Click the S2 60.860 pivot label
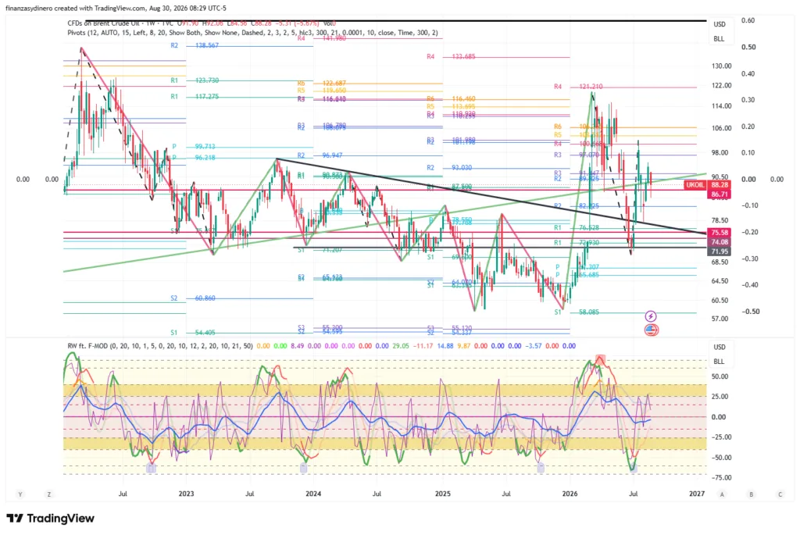 point(193,298)
